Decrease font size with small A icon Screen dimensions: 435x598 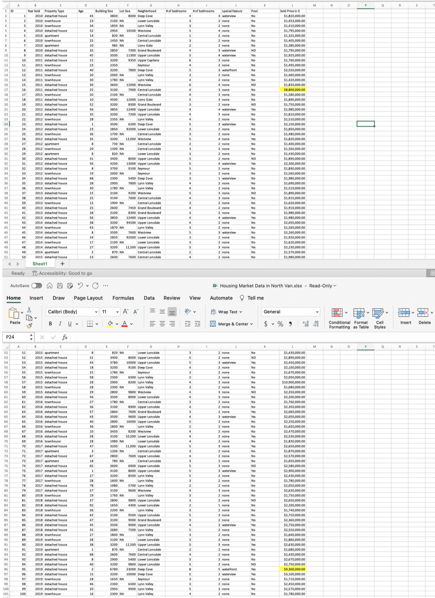tap(135, 312)
